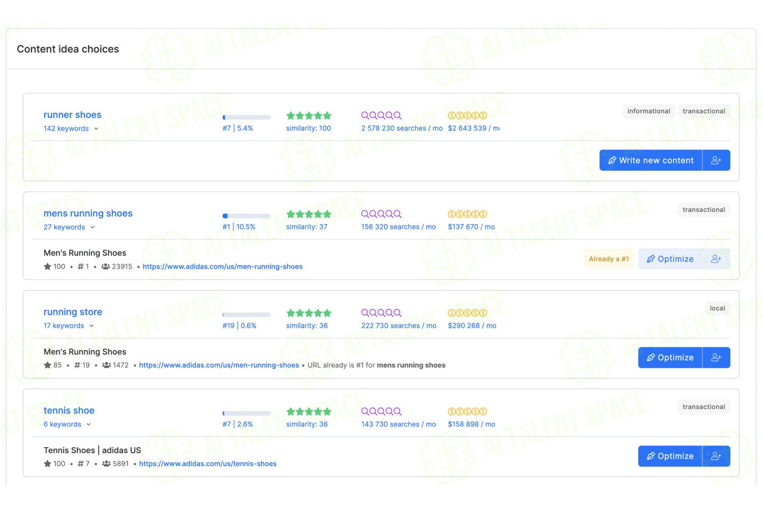The height and width of the screenshot is (508, 763).
Task: Click the star rating for running store
Action: (309, 313)
